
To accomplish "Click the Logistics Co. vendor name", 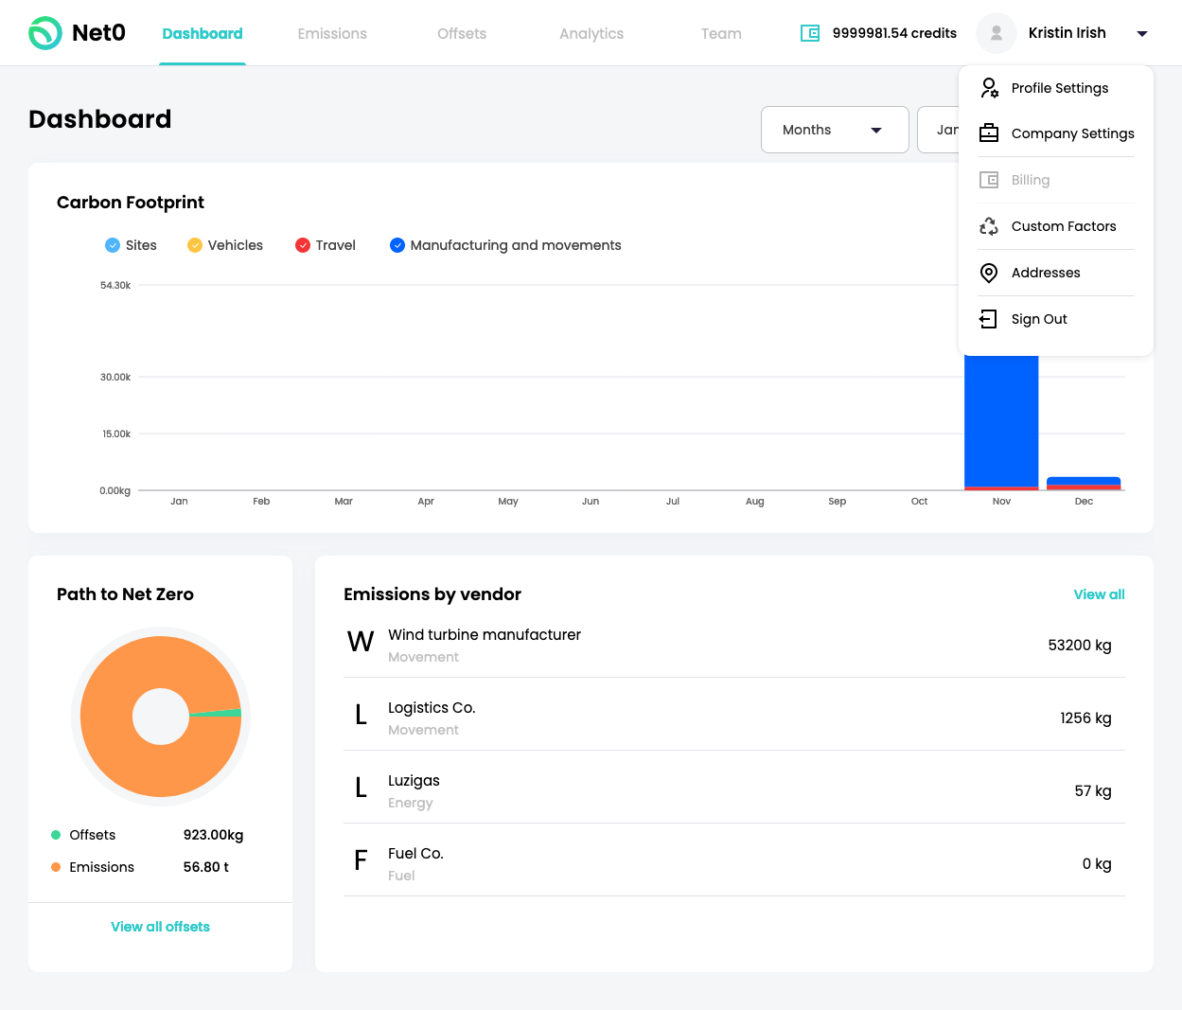I will [432, 708].
